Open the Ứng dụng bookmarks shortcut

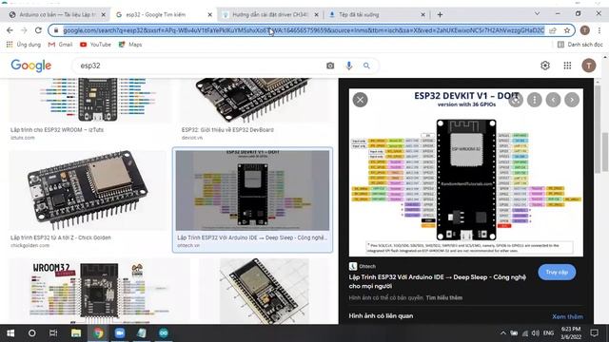(23, 45)
